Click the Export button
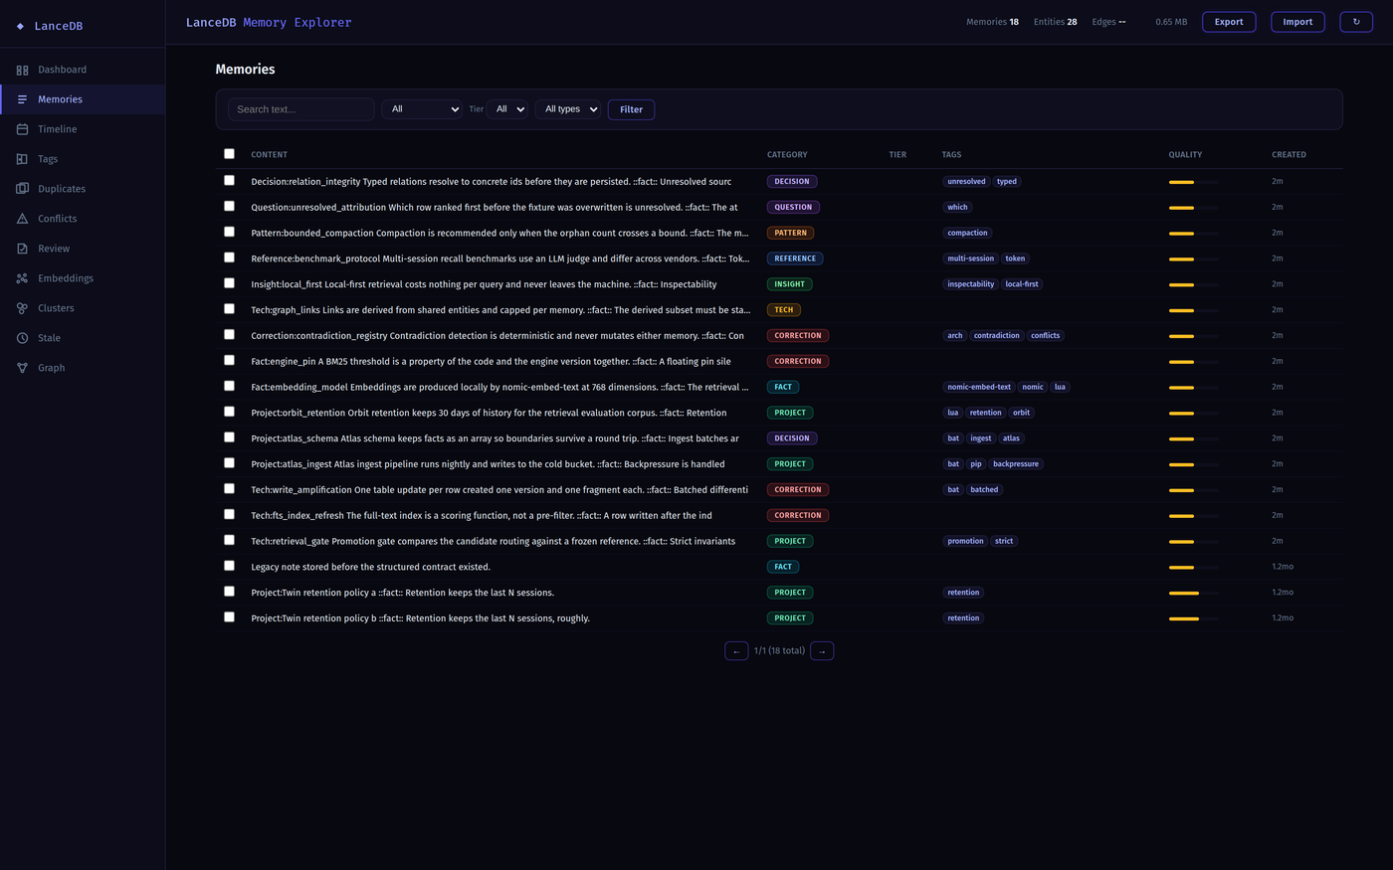 coord(1229,22)
